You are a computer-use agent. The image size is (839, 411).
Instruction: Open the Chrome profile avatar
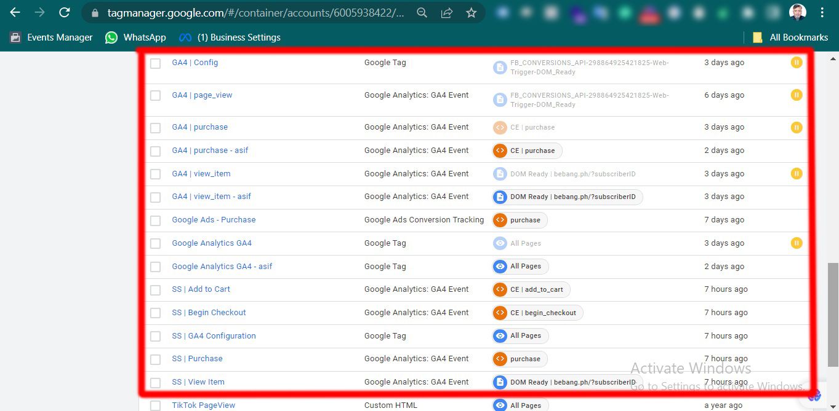(x=798, y=12)
